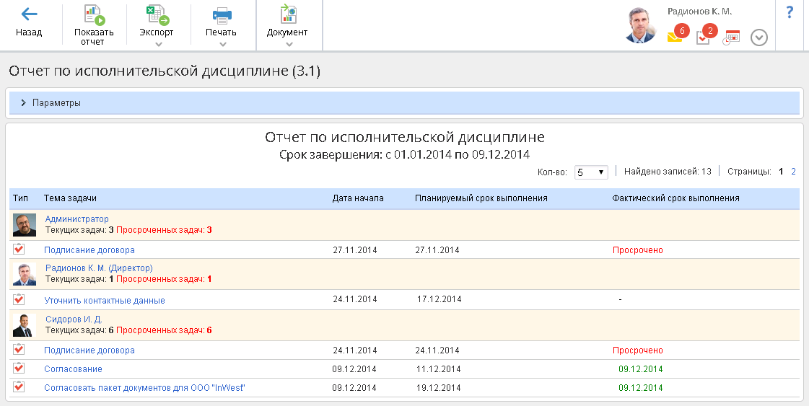Sort by Тема задачи column header
This screenshot has width=809, height=406.
(70, 198)
